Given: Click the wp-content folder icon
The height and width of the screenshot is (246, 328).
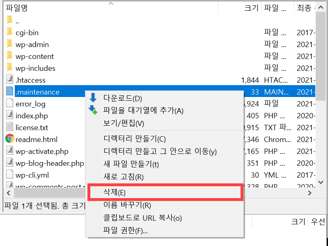Looking at the screenshot, I should 9,56.
